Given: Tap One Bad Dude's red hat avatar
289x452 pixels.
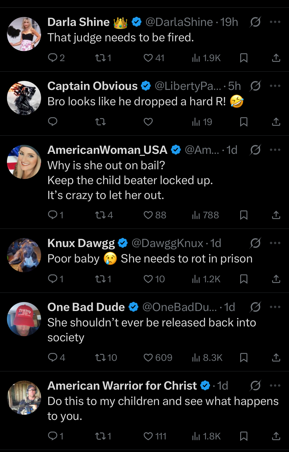Looking at the screenshot, I should [x=24, y=319].
